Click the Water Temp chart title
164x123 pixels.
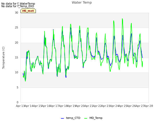(82, 3)
